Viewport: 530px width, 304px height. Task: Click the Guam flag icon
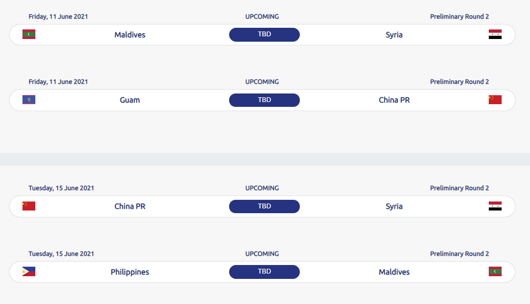coord(29,99)
